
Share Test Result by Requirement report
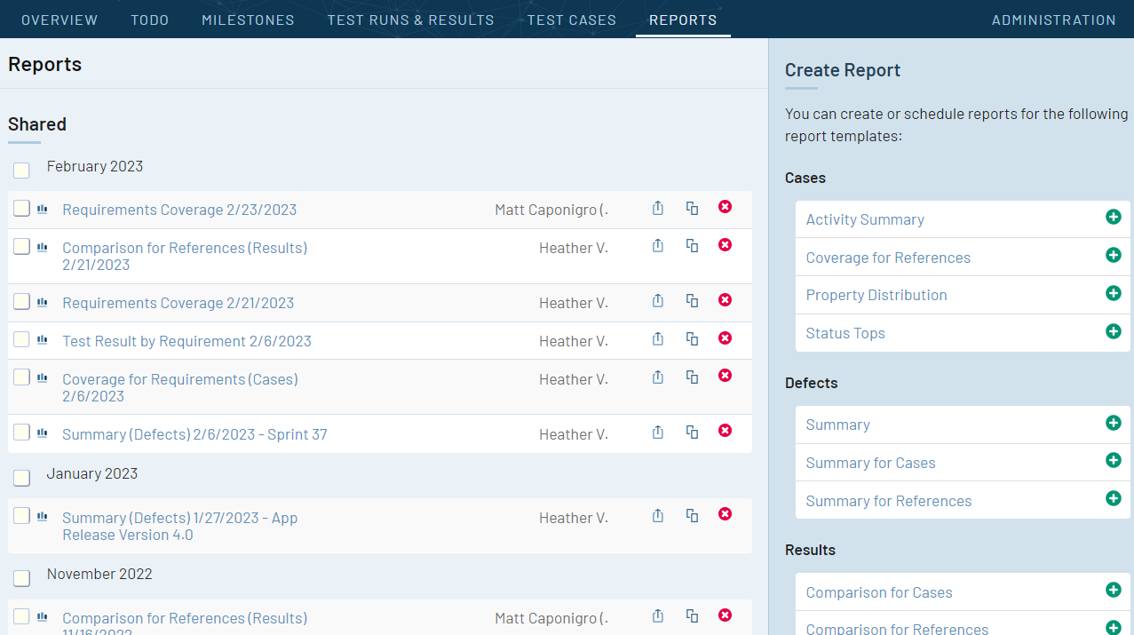[x=658, y=339]
